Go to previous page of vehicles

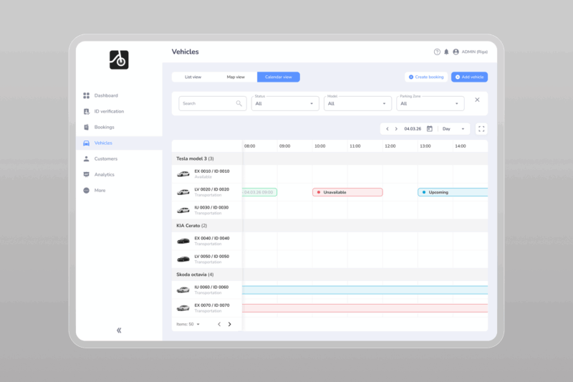(219, 324)
